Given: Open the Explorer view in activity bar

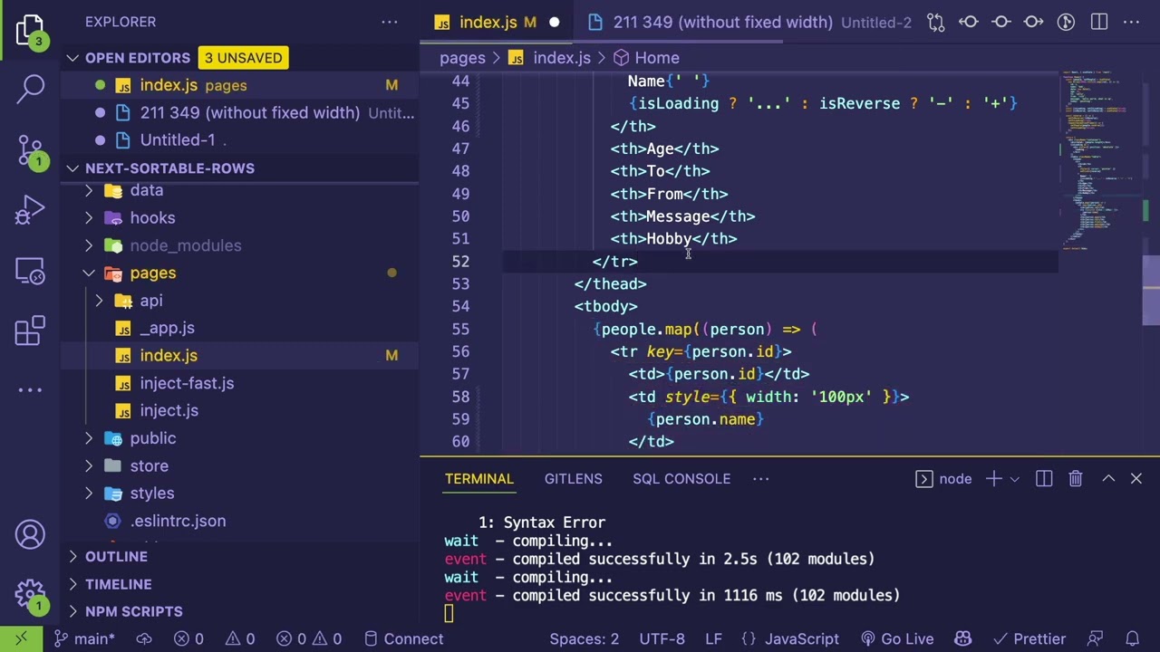Looking at the screenshot, I should click(x=30, y=29).
